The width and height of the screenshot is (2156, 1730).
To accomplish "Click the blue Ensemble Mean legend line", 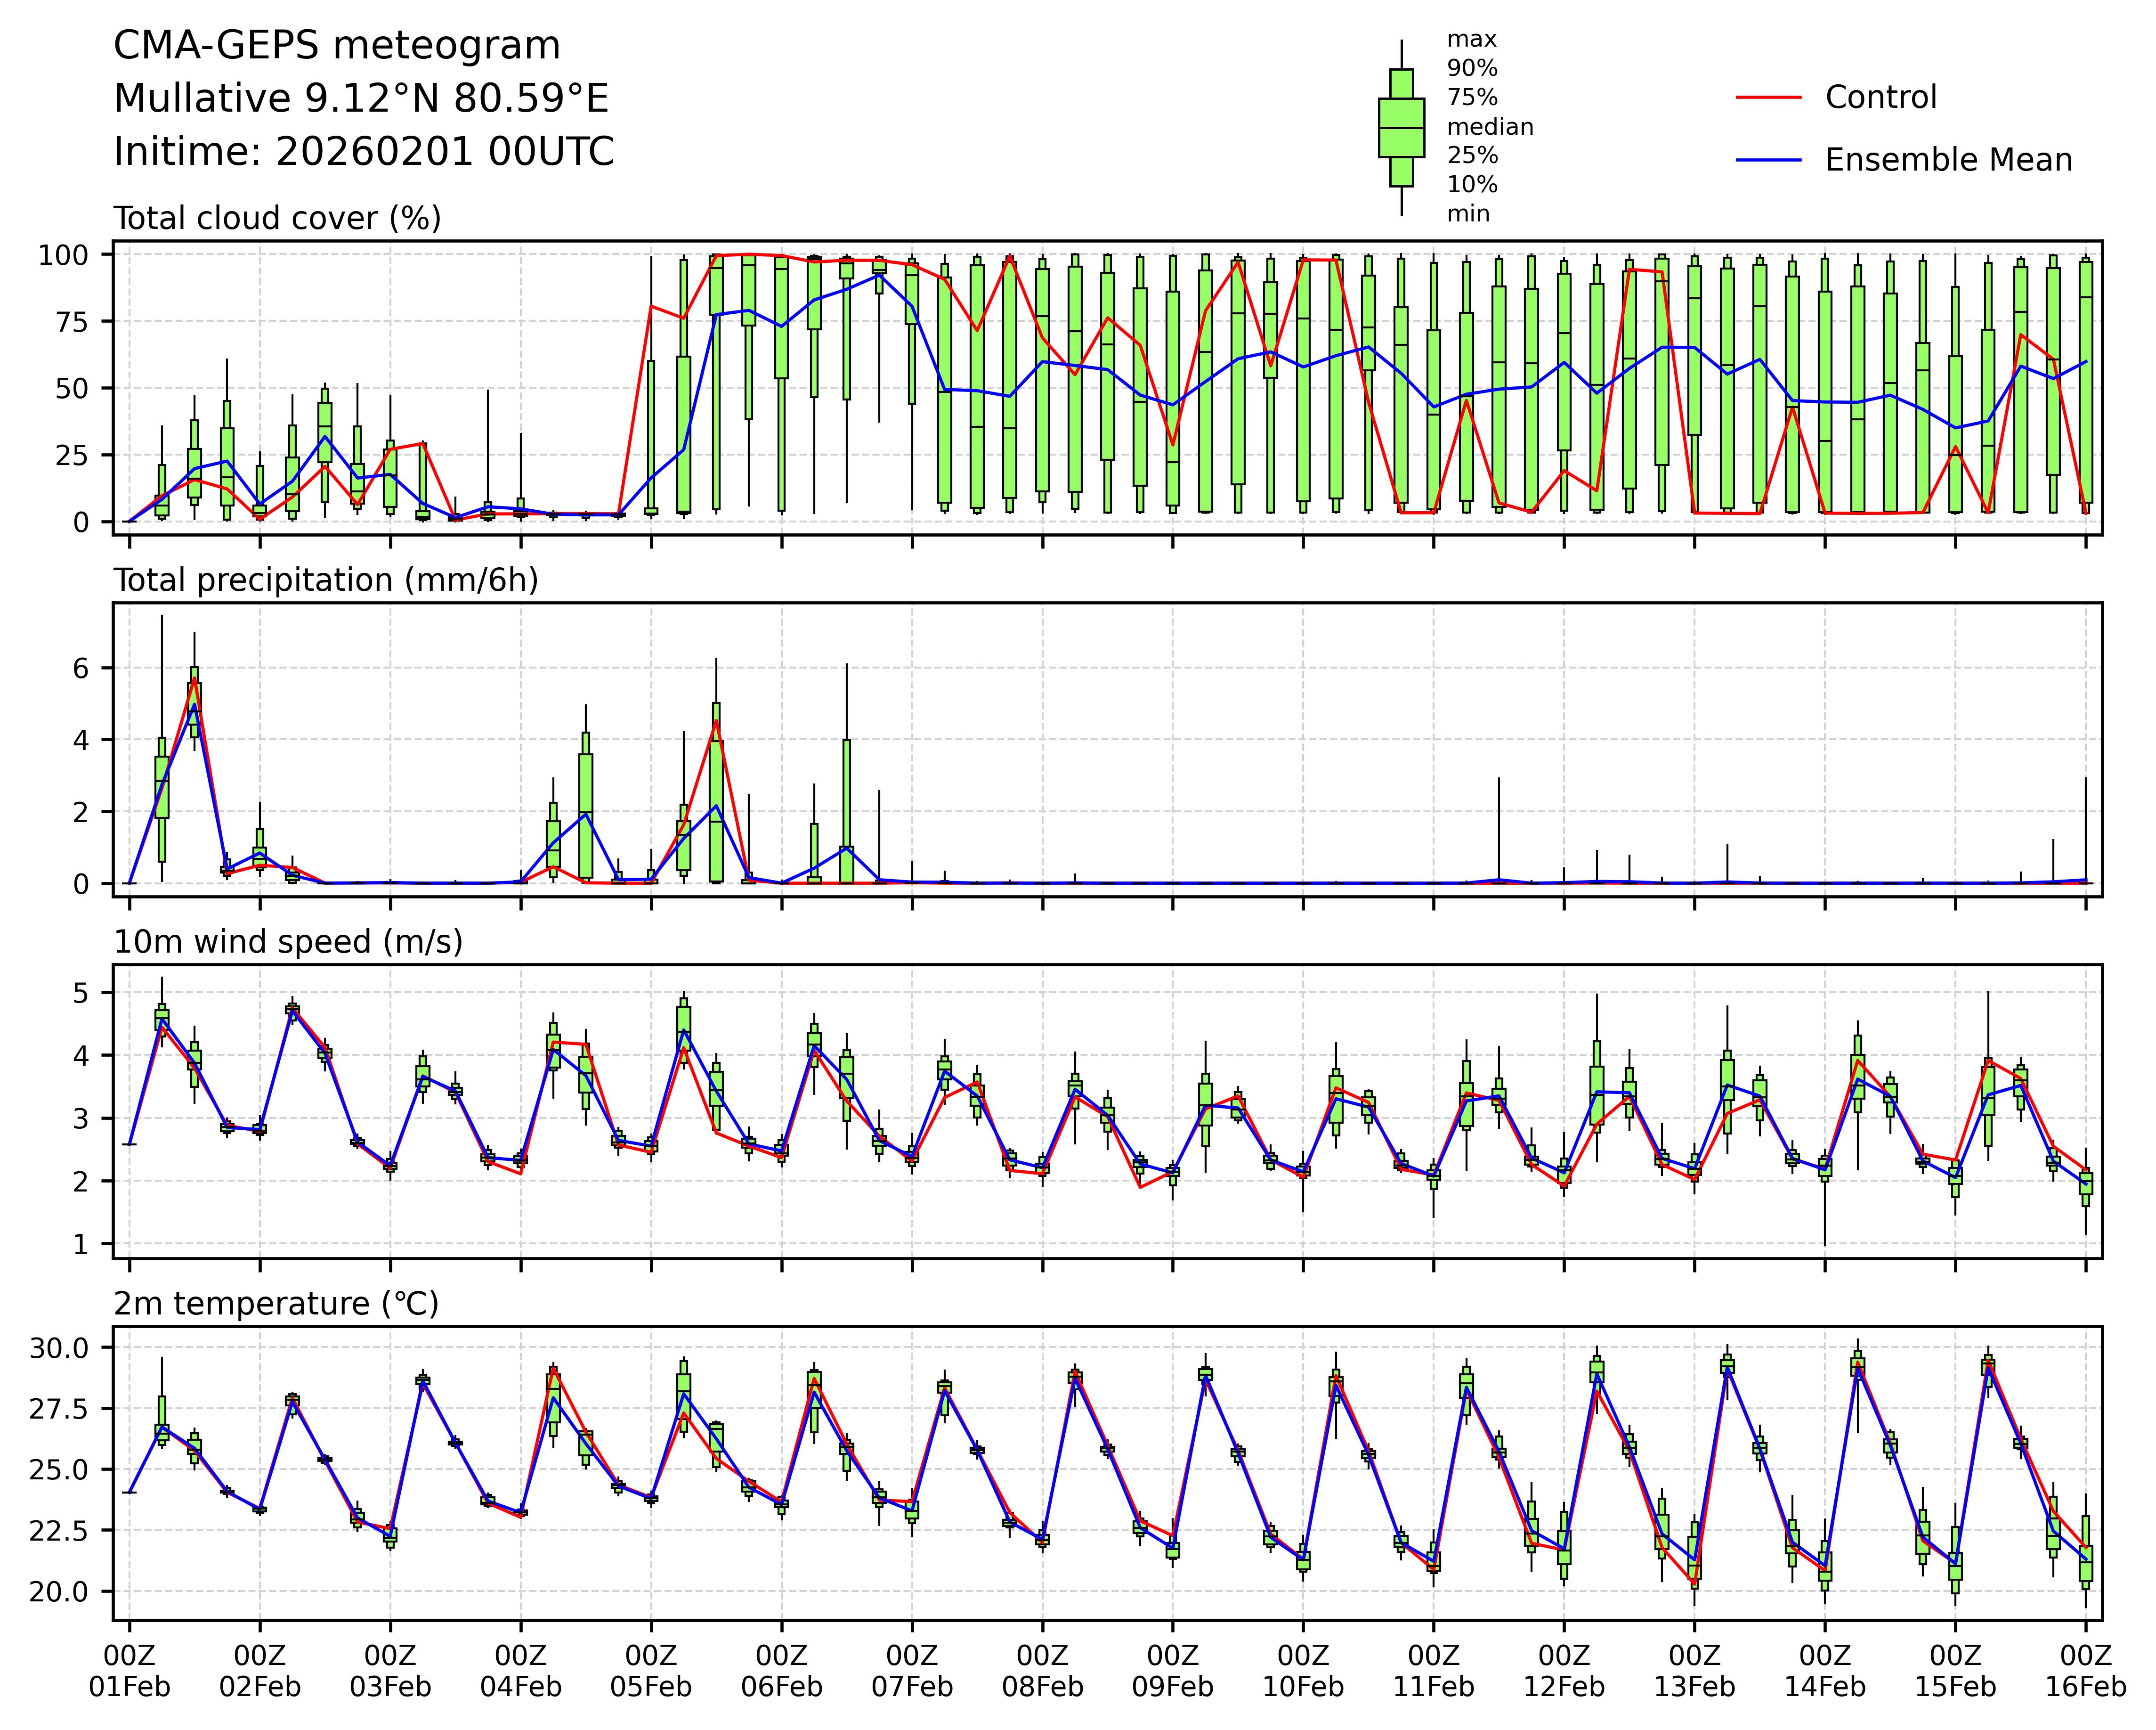I will 1768,160.
